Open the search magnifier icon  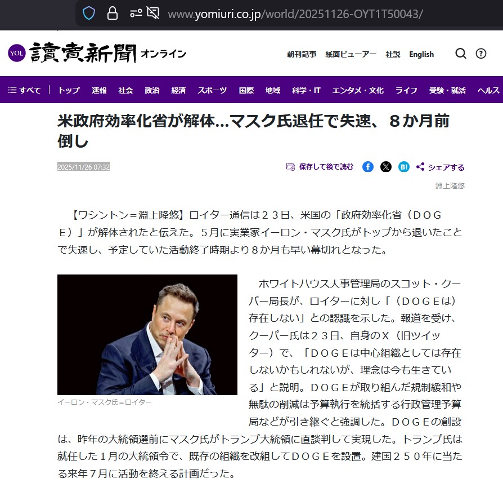pos(461,54)
